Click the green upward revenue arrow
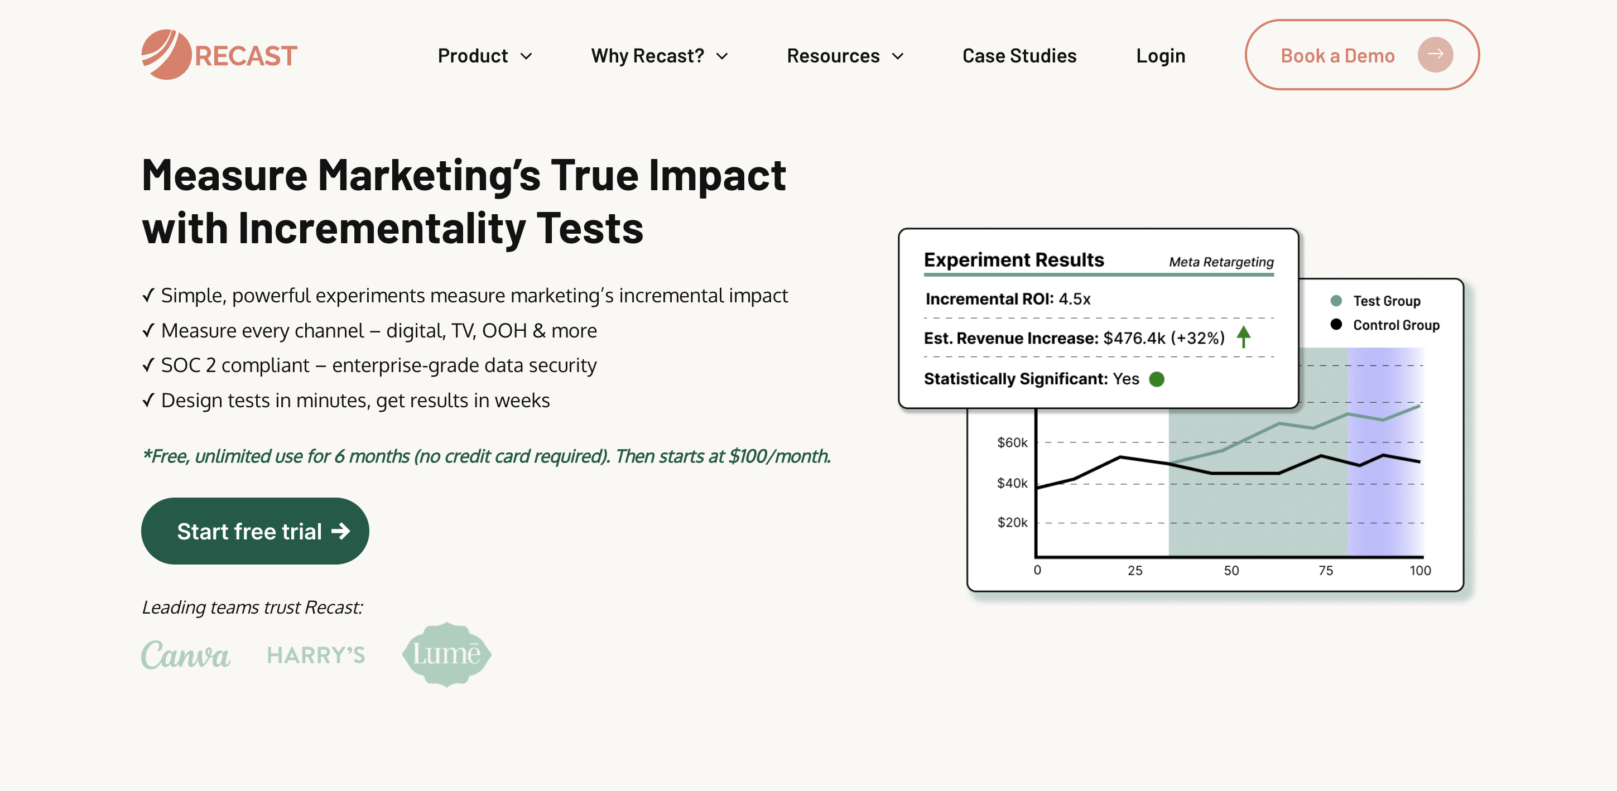 click(1244, 336)
